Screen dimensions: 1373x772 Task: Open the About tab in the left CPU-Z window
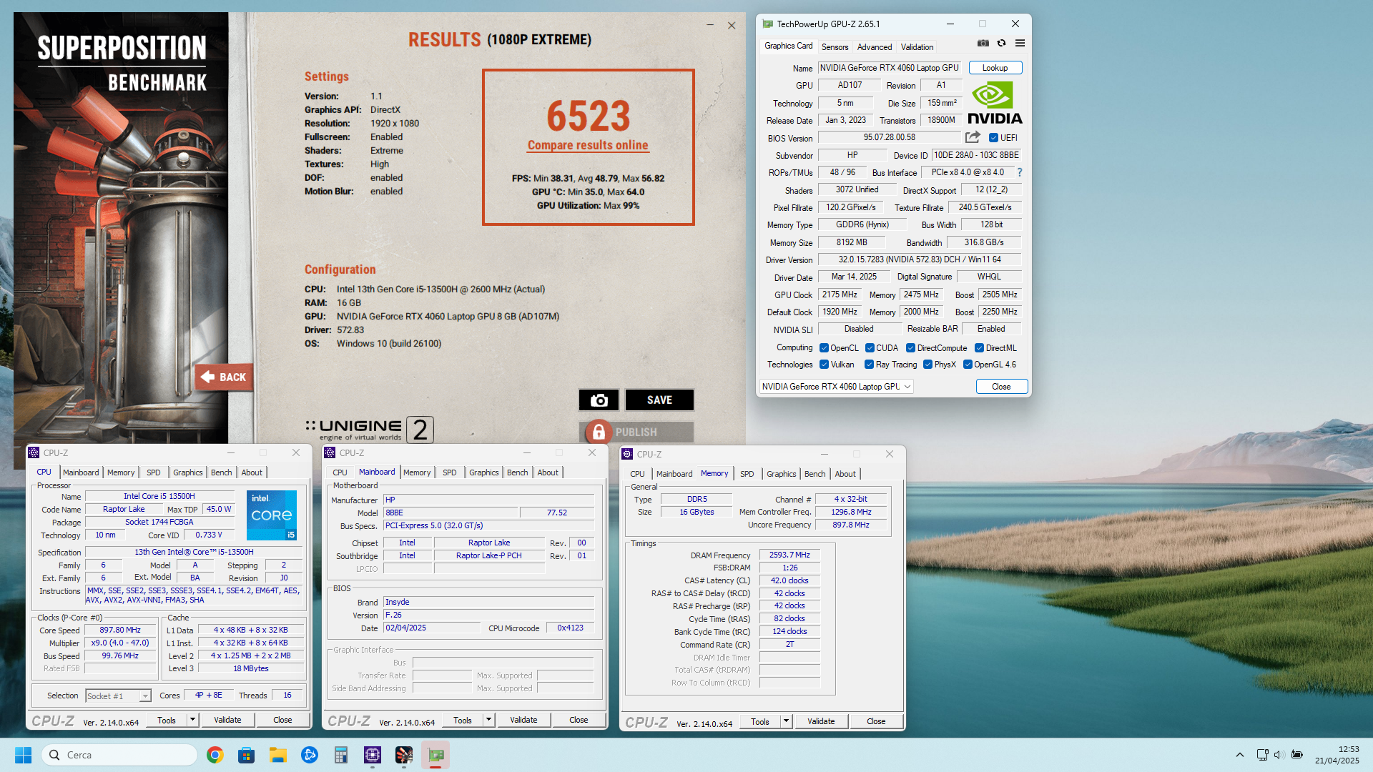(252, 472)
